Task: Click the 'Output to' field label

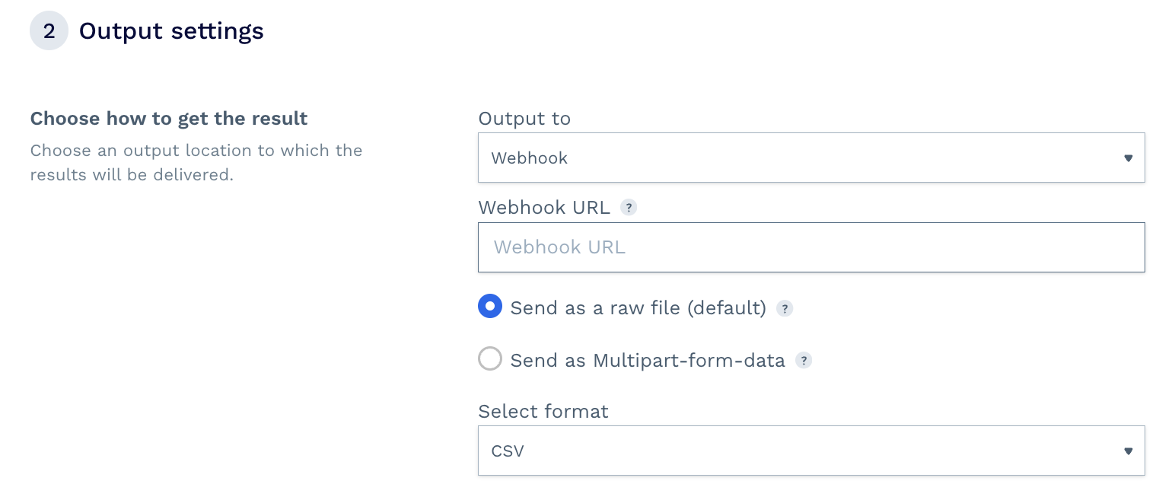Action: click(x=524, y=119)
